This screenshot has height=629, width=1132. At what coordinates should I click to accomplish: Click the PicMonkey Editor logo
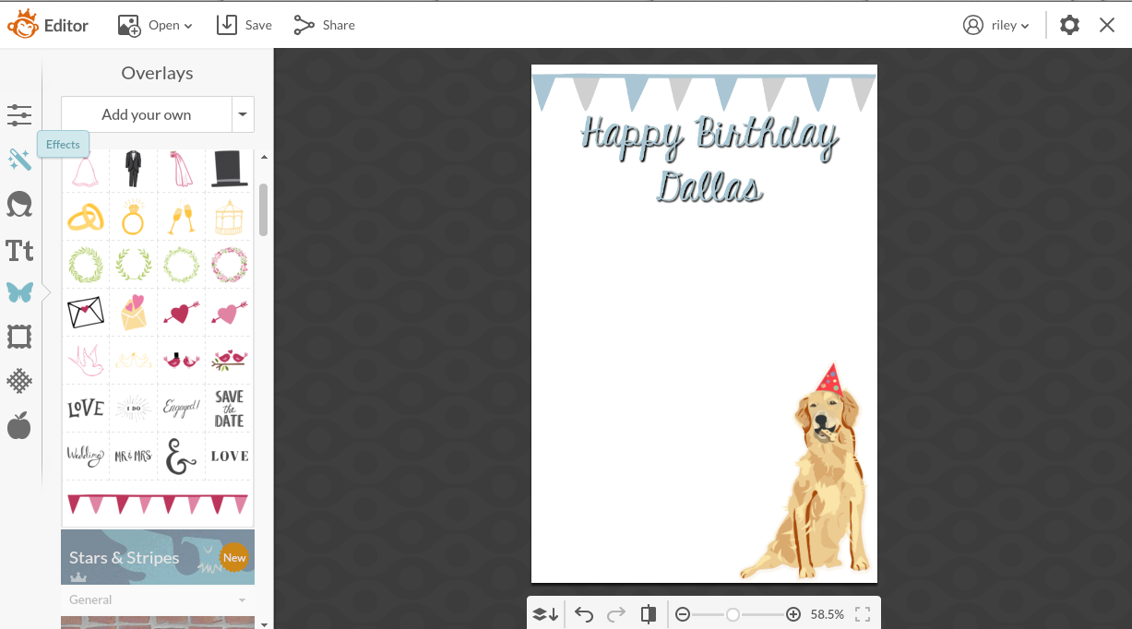(x=48, y=25)
